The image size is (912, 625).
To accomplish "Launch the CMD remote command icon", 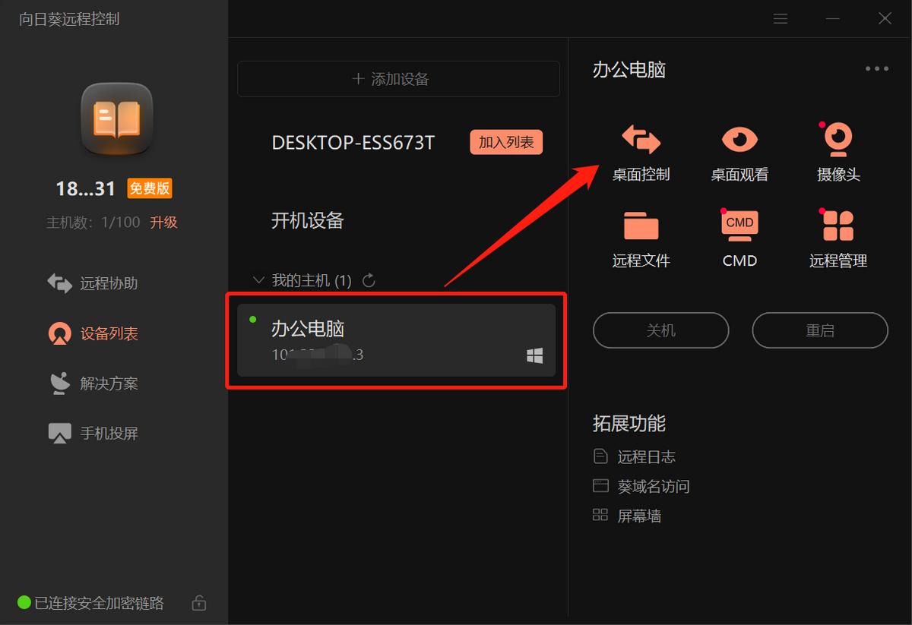I will 738,238.
